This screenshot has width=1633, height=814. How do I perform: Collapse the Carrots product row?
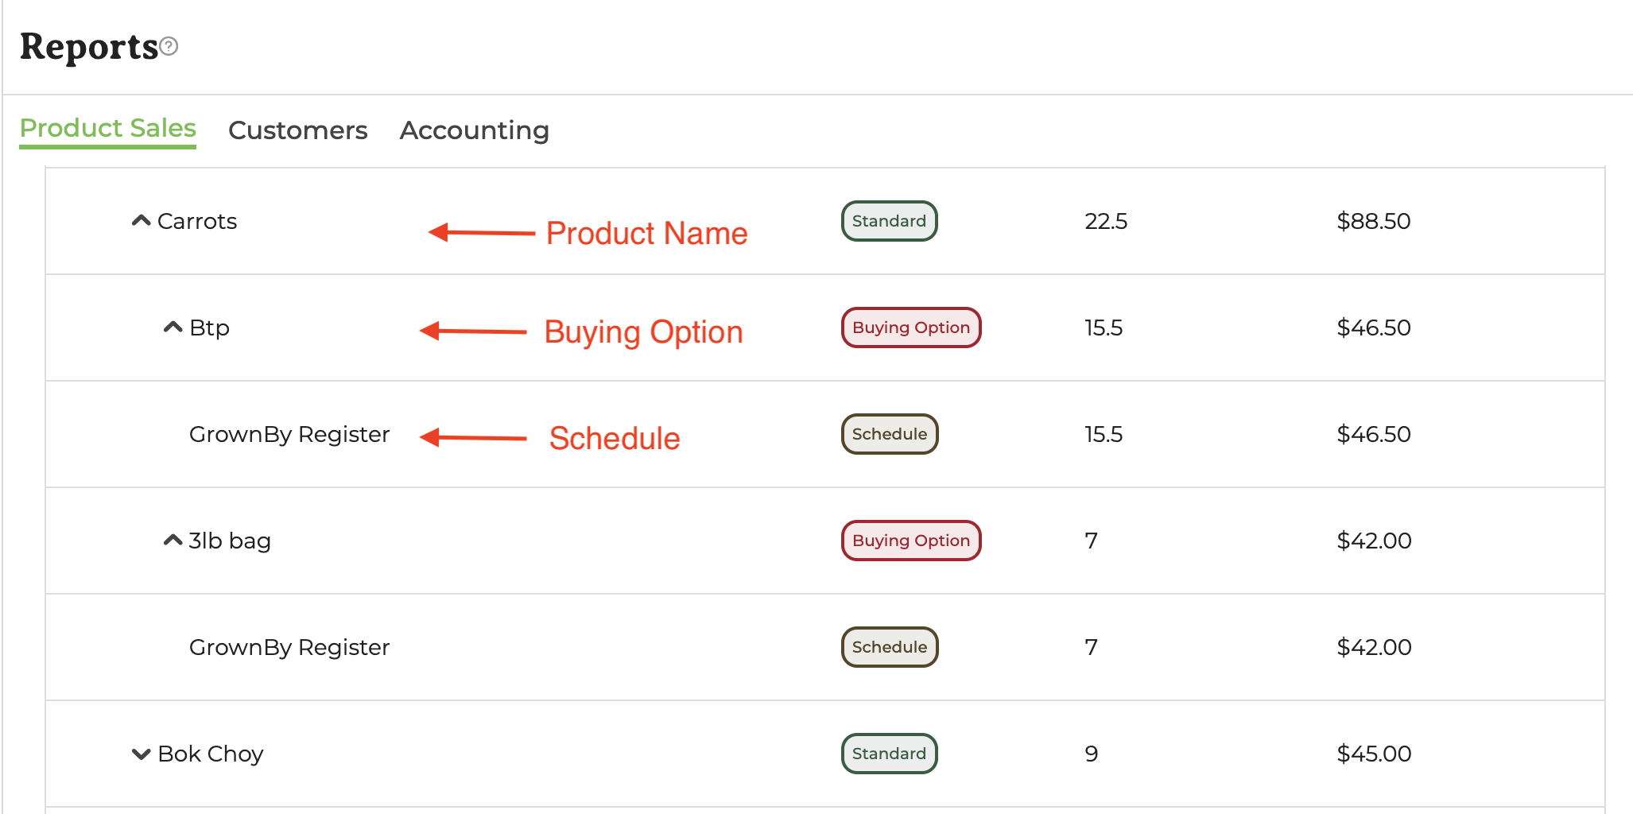pos(141,221)
